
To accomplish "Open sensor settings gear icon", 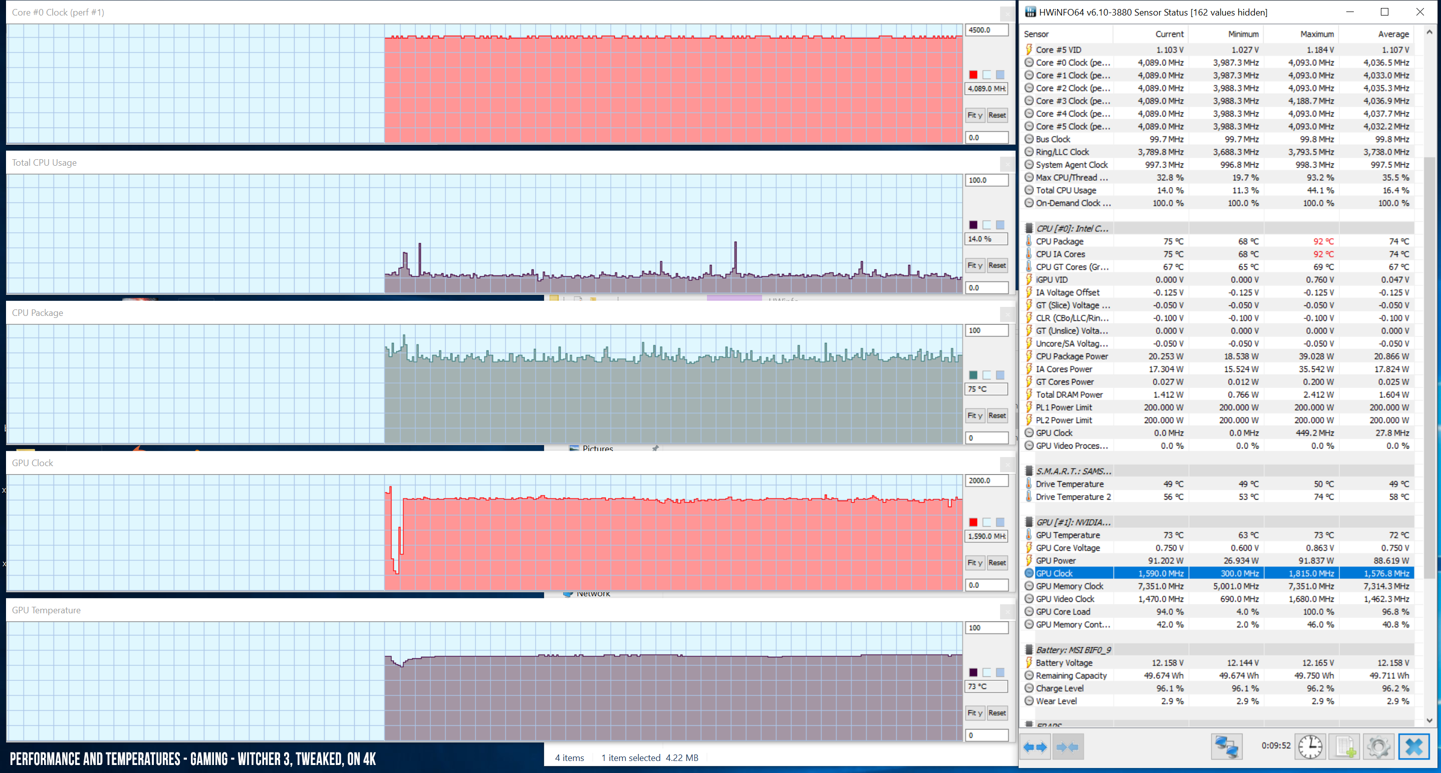I will 1378,747.
